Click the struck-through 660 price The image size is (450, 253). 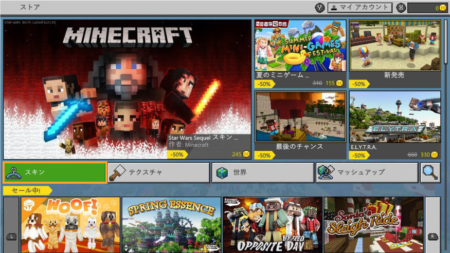(412, 154)
